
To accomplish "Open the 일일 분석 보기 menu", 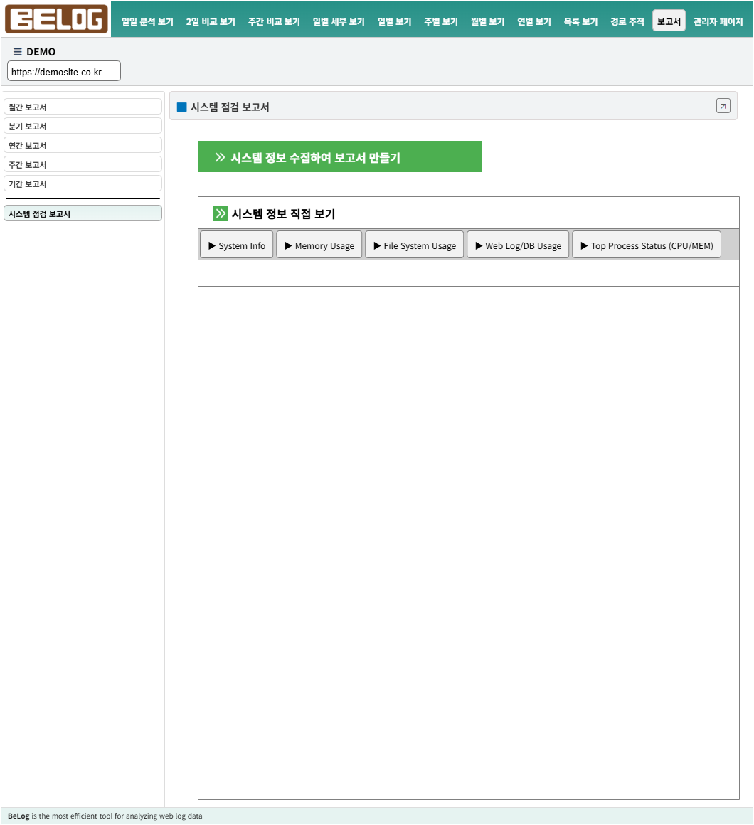I will [147, 21].
